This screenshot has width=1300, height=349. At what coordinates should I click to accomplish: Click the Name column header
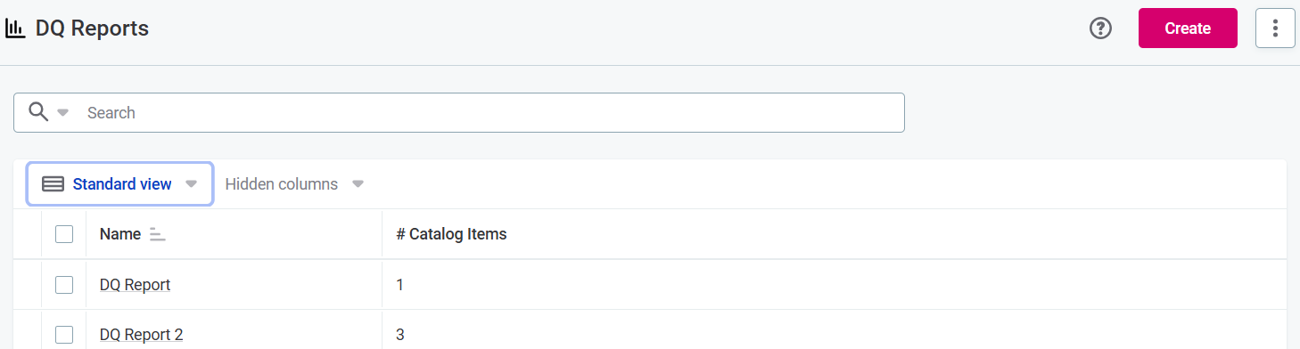tap(120, 234)
